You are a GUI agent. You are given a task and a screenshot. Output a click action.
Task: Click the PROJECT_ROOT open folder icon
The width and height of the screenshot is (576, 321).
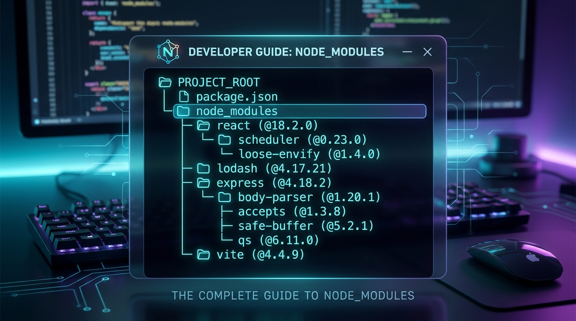pyautogui.click(x=165, y=82)
